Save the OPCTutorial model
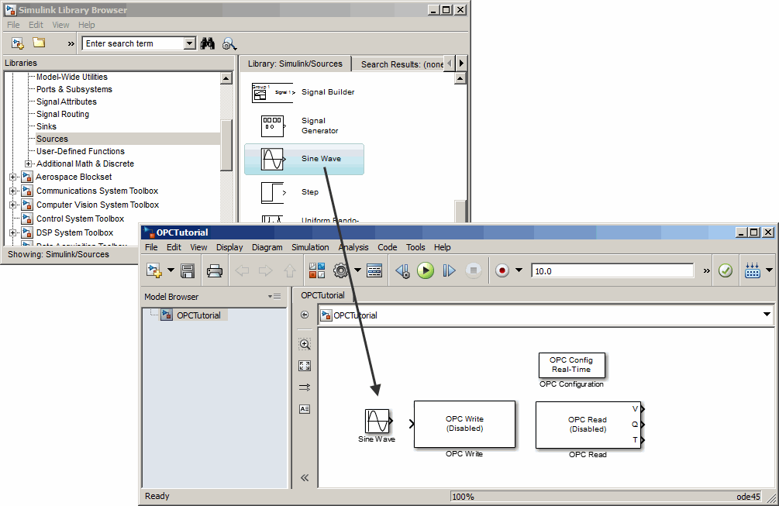The width and height of the screenshot is (779, 506). 188,271
